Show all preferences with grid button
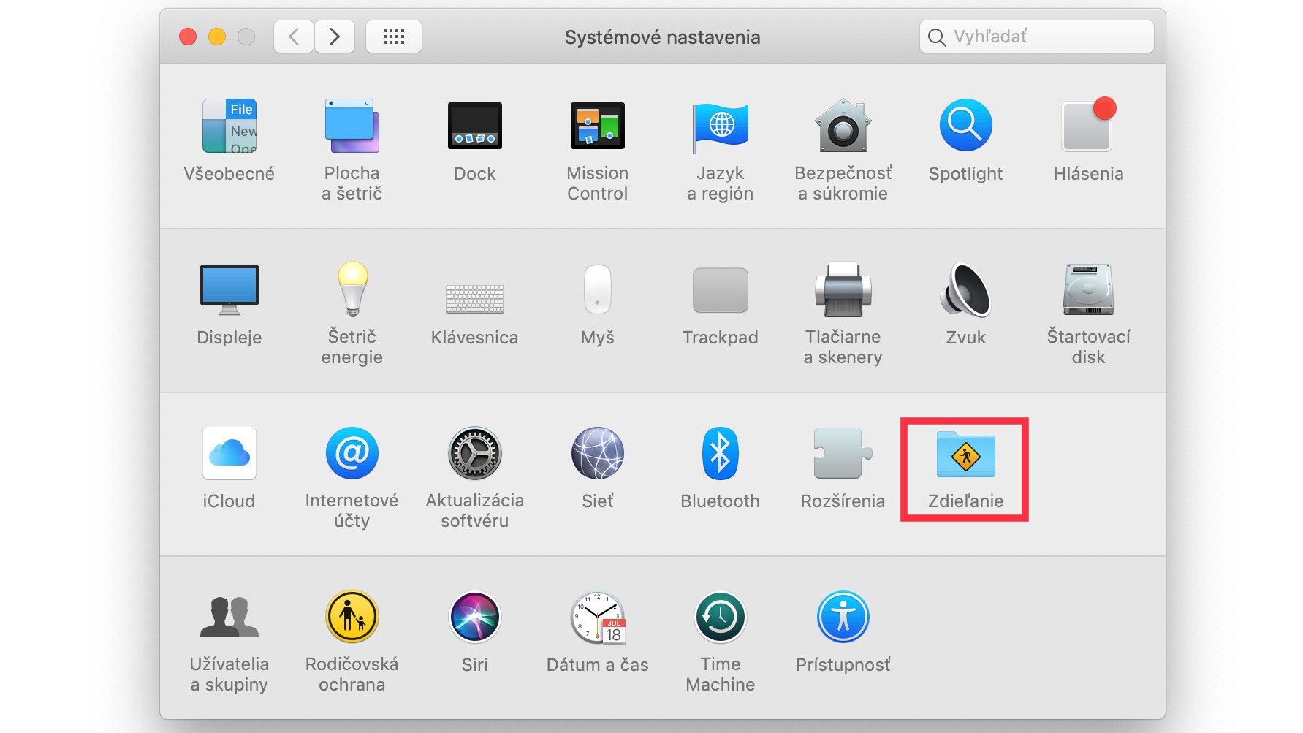The image size is (1303, 733). click(394, 37)
